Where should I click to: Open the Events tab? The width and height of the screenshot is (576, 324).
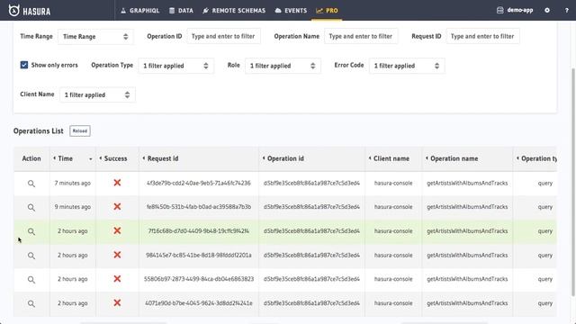[291, 11]
